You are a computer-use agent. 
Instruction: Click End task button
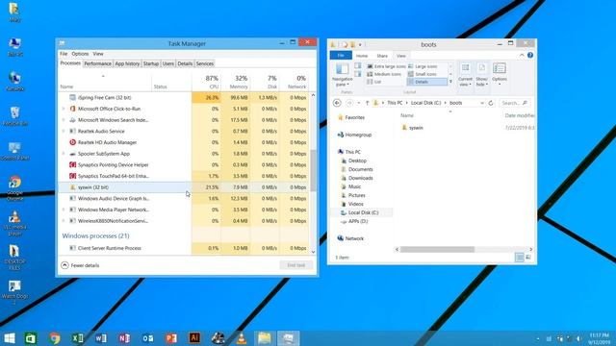point(296,265)
